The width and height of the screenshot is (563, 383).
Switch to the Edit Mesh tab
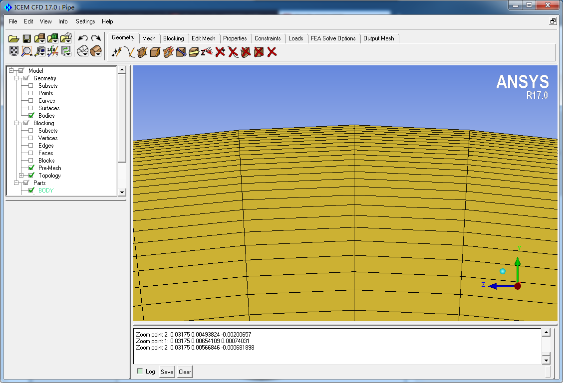point(204,38)
